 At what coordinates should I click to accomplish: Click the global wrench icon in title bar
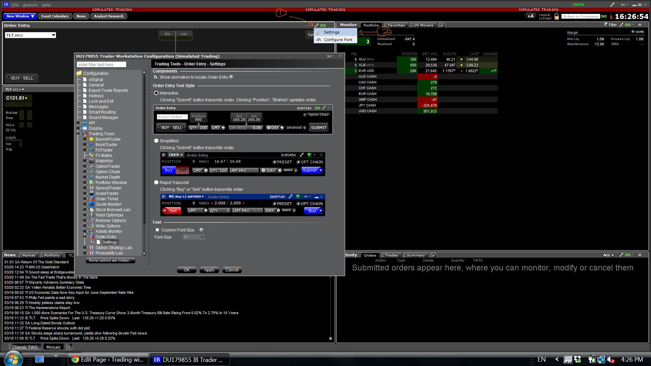612,5
